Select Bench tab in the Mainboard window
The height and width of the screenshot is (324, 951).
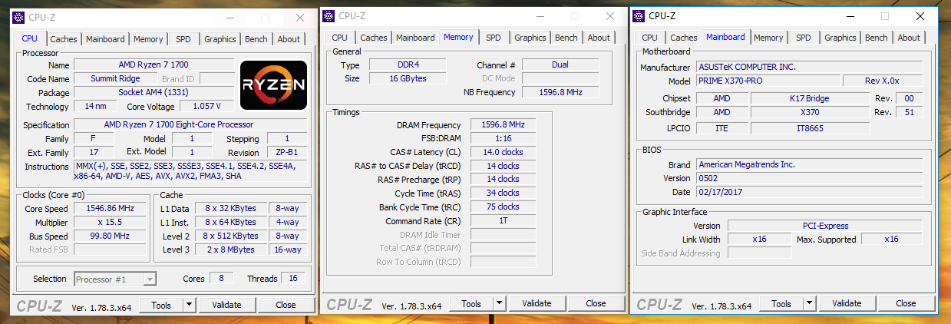877,38
